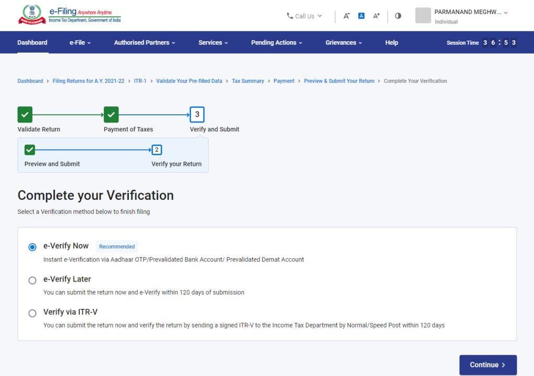Toggle high contrast mode icon

pyautogui.click(x=398, y=16)
